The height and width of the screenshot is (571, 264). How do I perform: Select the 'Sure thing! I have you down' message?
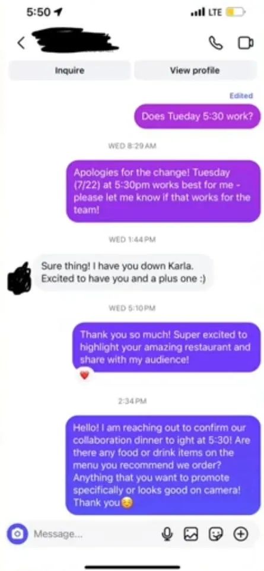pos(123,272)
